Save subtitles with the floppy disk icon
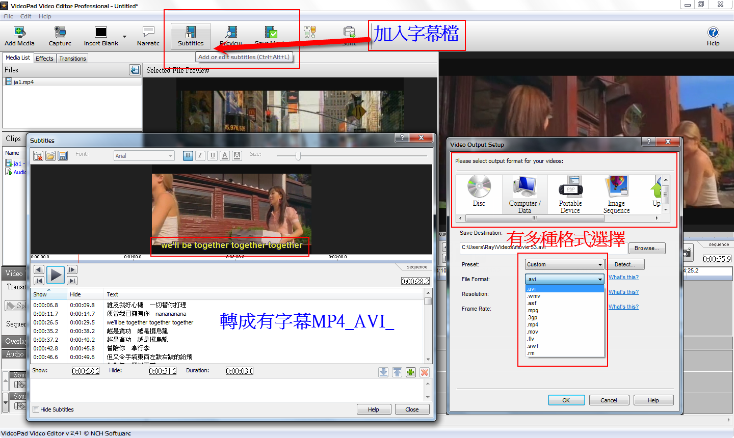The height and width of the screenshot is (438, 734). [63, 156]
